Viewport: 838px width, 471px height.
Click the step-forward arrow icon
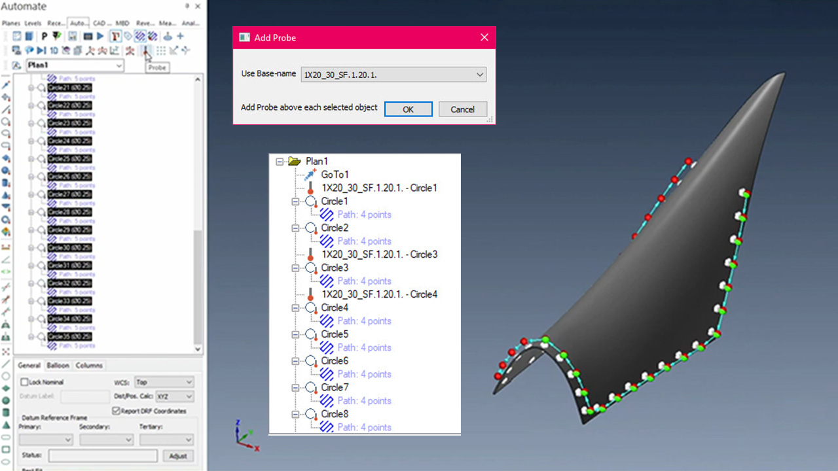pos(41,50)
